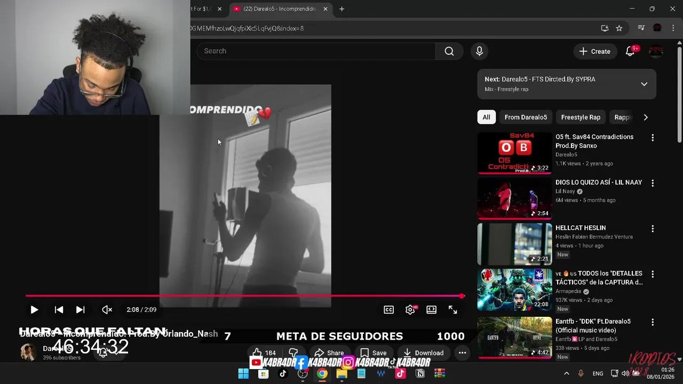Screen dimensions: 683x384
Task: Open Eantfb DDK Ft.Darealo5 video
Action: pyautogui.click(x=593, y=326)
